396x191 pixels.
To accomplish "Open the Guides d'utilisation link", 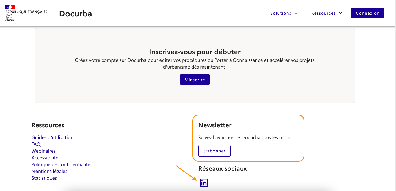I will click(x=52, y=137).
